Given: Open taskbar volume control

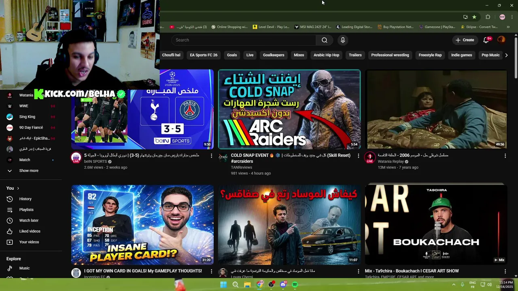Looking at the screenshot, I should pos(490,285).
